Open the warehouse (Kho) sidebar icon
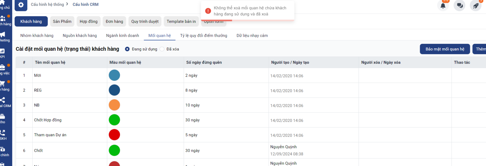The width and height of the screenshot is (486, 166). coord(2,116)
